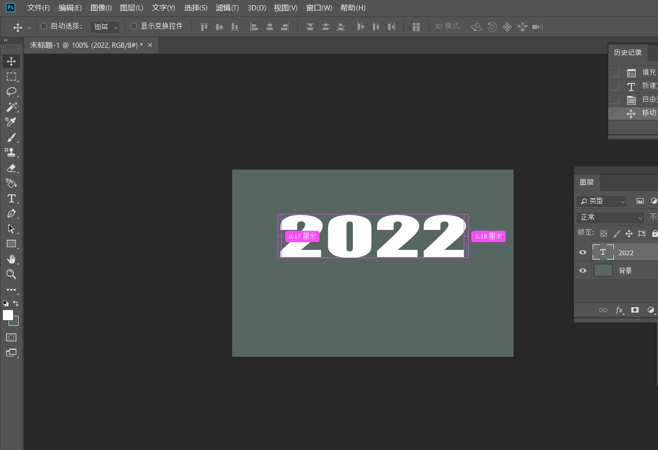Screen dimensions: 658x450
Task: Click the 2022 text layer thumbnail
Action: (x=603, y=252)
